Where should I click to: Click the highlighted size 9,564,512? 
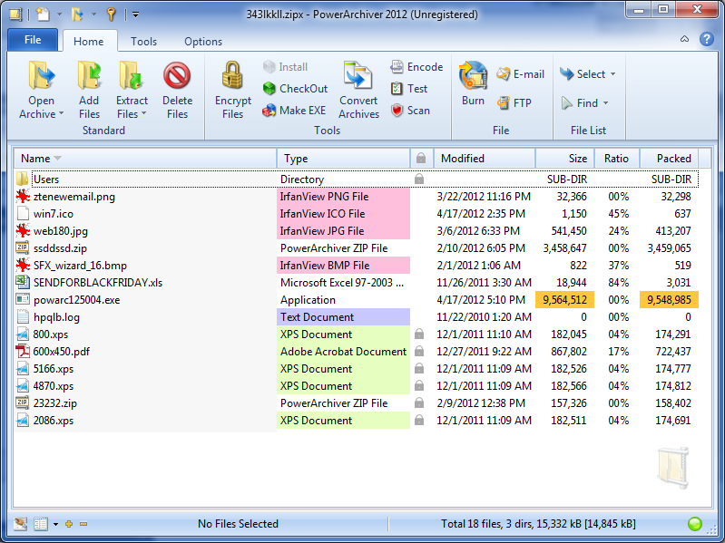pos(564,300)
